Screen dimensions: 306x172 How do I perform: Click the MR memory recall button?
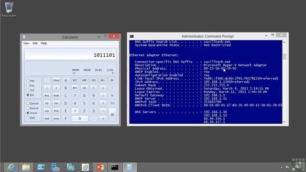[x=84, y=80]
